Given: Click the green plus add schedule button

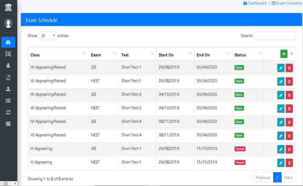Looking at the screenshot, I should [x=284, y=54].
